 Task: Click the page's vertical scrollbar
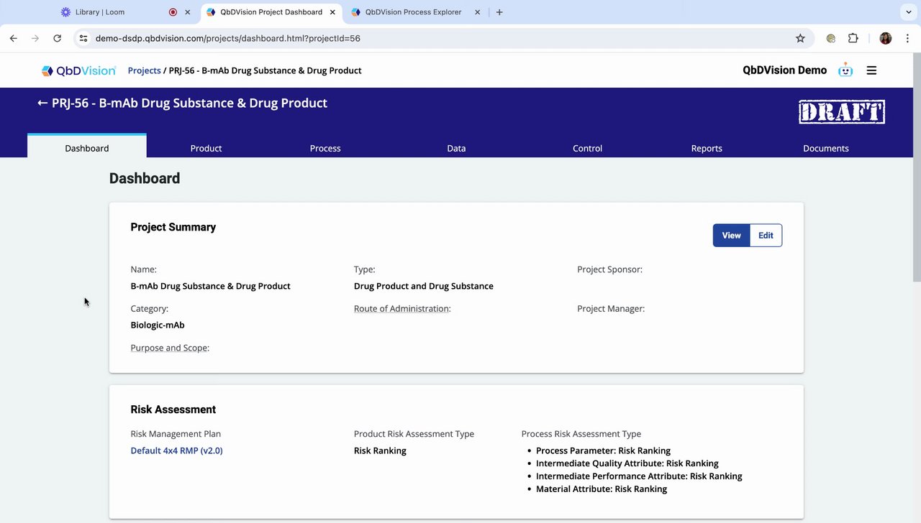coord(916,172)
